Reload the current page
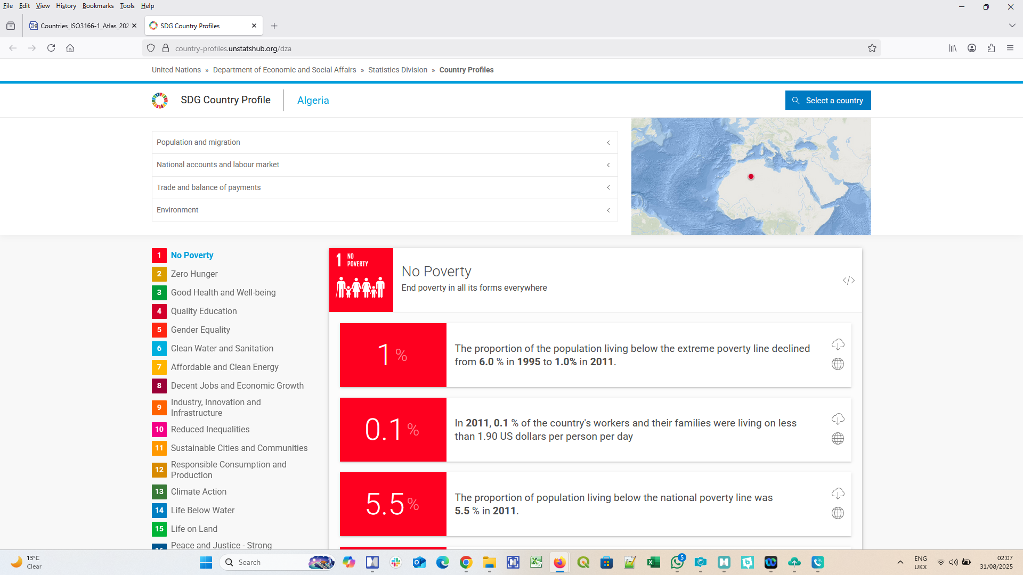This screenshot has width=1023, height=575. point(51,48)
